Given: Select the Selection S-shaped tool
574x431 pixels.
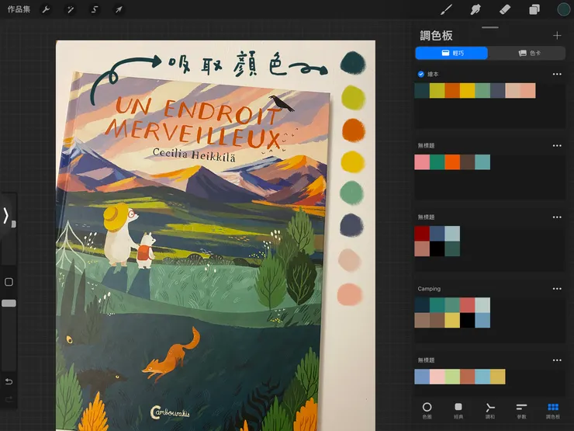Looking at the screenshot, I should point(95,9).
